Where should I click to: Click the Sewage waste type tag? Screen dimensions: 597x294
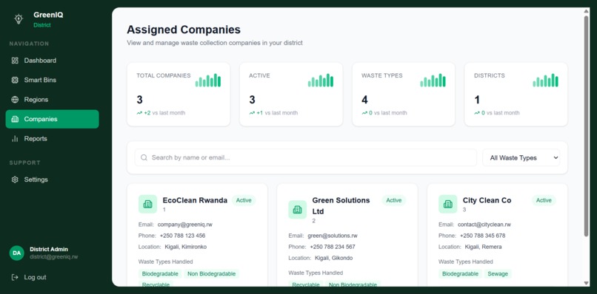pos(498,274)
